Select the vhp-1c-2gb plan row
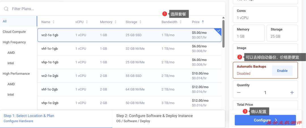 coord(129,103)
